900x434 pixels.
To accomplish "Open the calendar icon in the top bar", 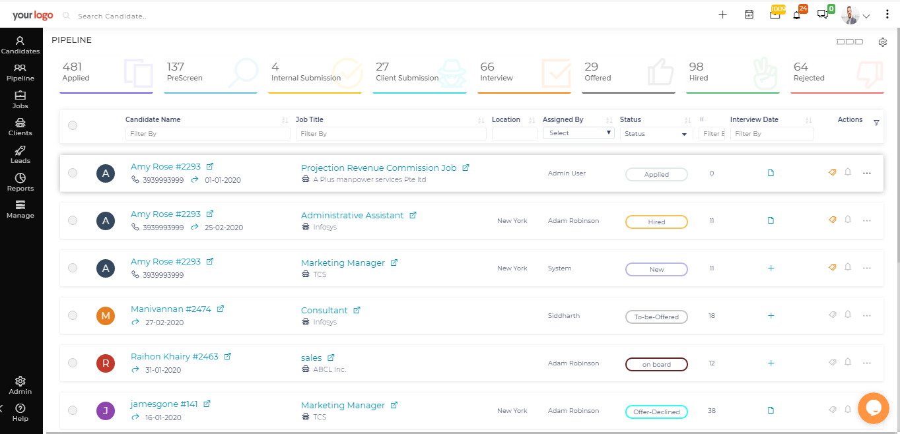I will [x=749, y=14].
